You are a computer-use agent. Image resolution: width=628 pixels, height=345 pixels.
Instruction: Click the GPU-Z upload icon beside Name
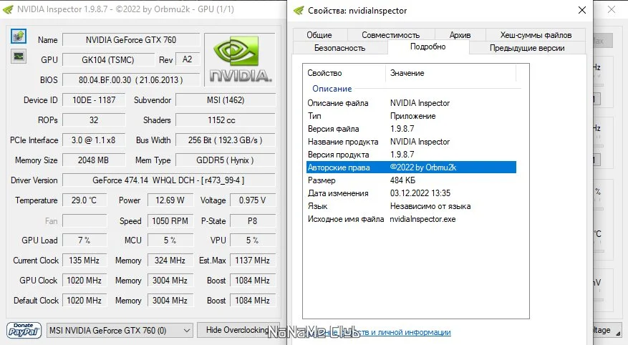pyautogui.click(x=19, y=37)
